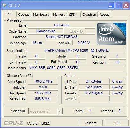Click the Ext. Family value 6
The image size is (130, 129).
[x=36, y=62]
